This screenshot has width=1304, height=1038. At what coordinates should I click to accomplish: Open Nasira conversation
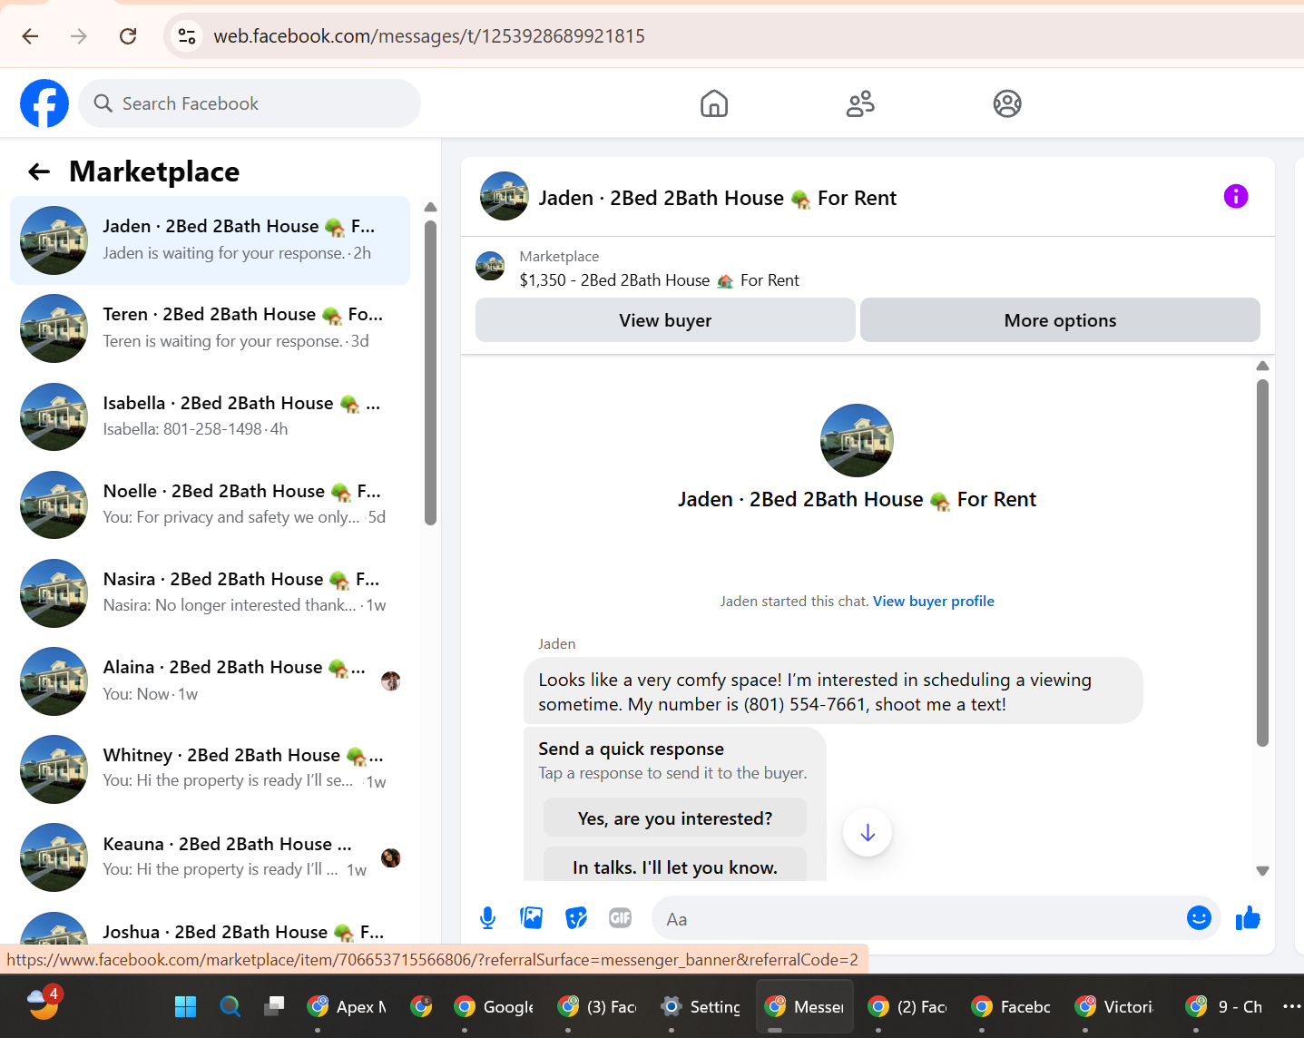pos(210,592)
